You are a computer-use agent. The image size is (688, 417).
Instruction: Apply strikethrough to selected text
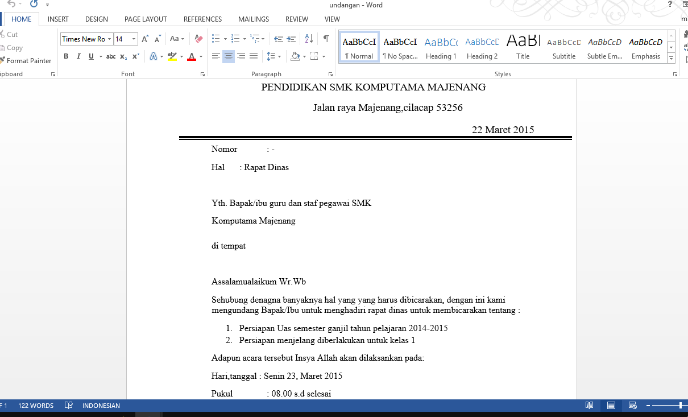[x=110, y=56]
